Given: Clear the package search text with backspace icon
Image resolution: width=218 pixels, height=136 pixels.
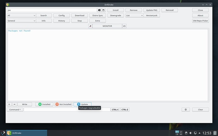Looking at the screenshot, I should 99,10.
